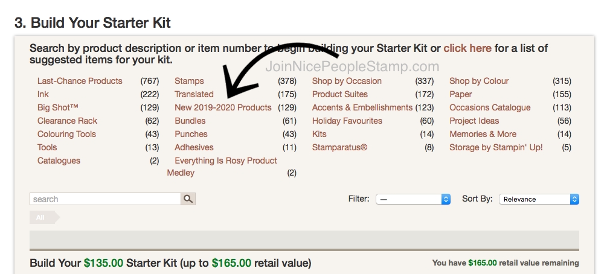Click the magnifying glass search icon
Image resolution: width=610 pixels, height=274 pixels.
coord(188,199)
